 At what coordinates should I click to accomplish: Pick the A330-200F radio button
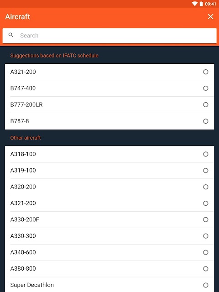206,220
